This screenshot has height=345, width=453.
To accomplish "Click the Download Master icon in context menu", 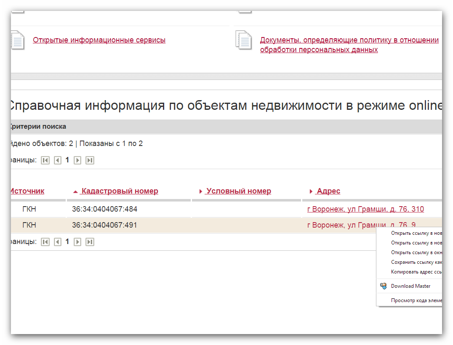I will click(x=383, y=286).
